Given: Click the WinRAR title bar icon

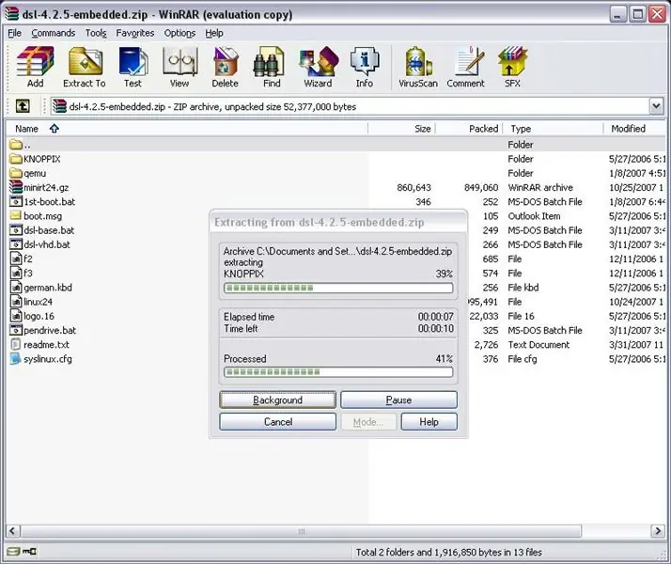Looking at the screenshot, I should point(12,14).
